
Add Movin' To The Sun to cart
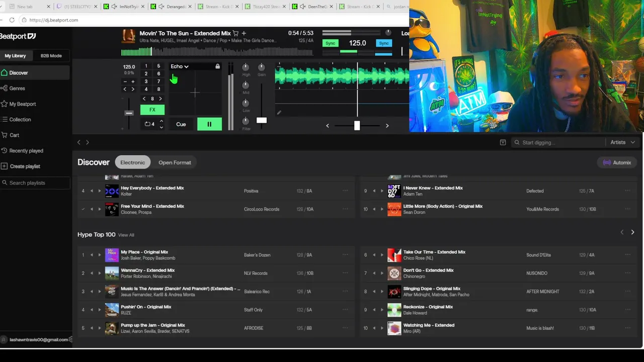[x=235, y=33]
